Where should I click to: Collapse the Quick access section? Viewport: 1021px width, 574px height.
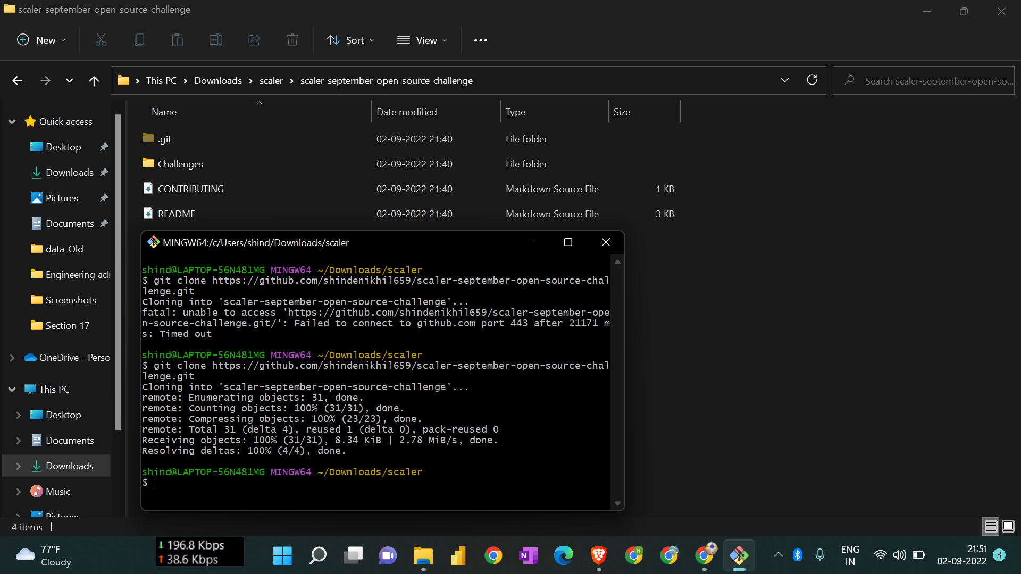point(12,121)
